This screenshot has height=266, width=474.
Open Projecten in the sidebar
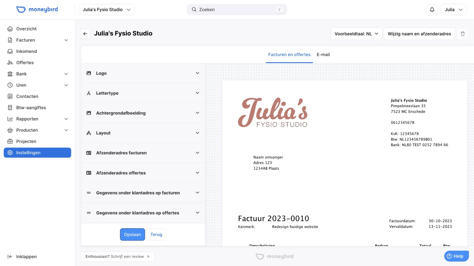pos(37,141)
